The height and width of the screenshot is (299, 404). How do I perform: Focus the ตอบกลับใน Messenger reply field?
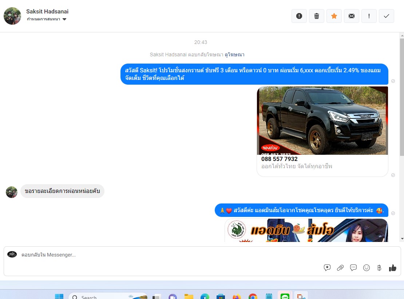click(170, 255)
